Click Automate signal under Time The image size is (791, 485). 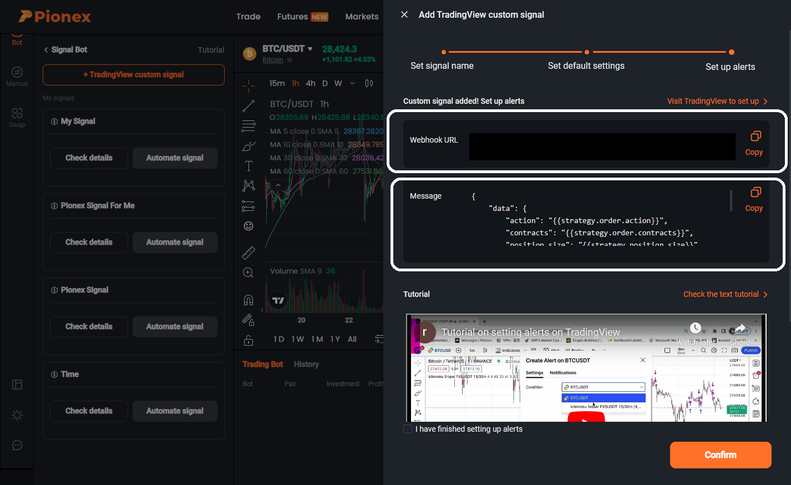175,411
